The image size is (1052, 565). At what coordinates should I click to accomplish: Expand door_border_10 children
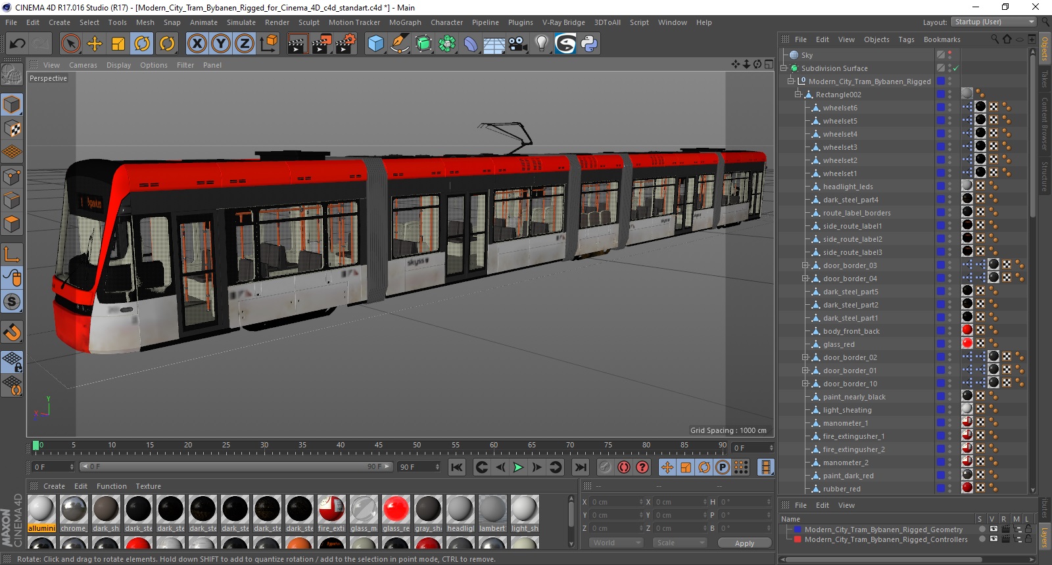805,384
